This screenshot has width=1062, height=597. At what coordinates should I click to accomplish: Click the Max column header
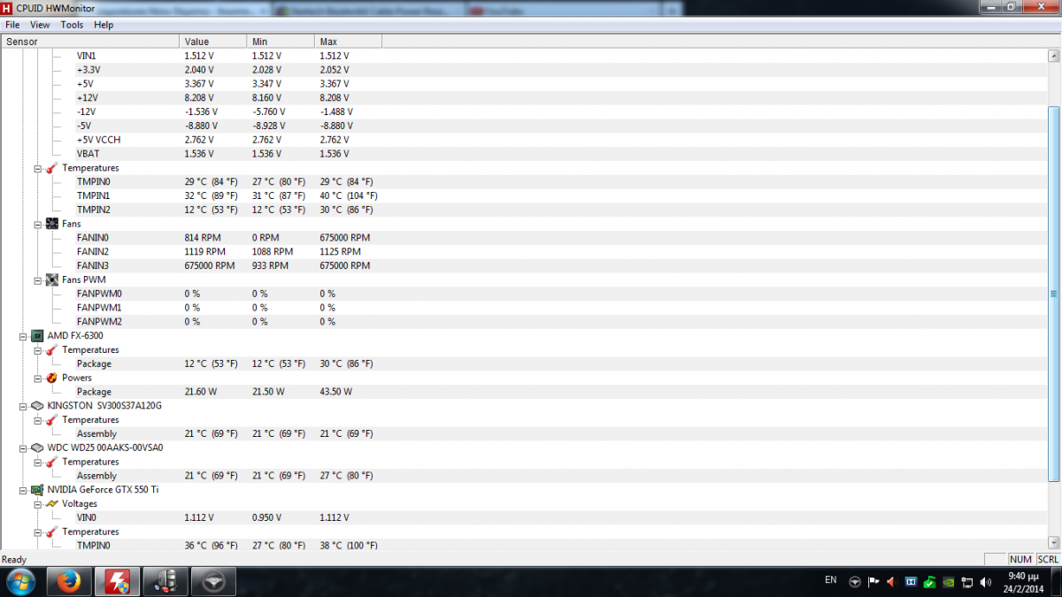[x=348, y=42]
